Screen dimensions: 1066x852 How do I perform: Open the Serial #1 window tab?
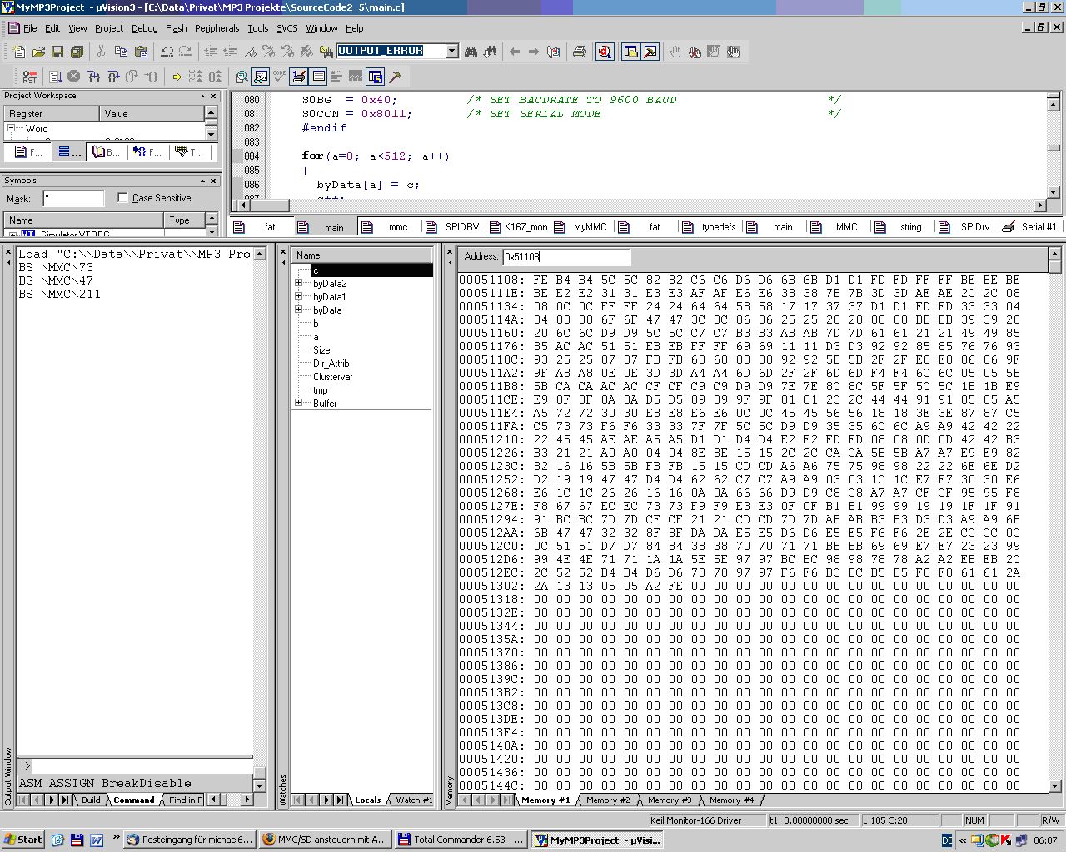click(x=1029, y=226)
